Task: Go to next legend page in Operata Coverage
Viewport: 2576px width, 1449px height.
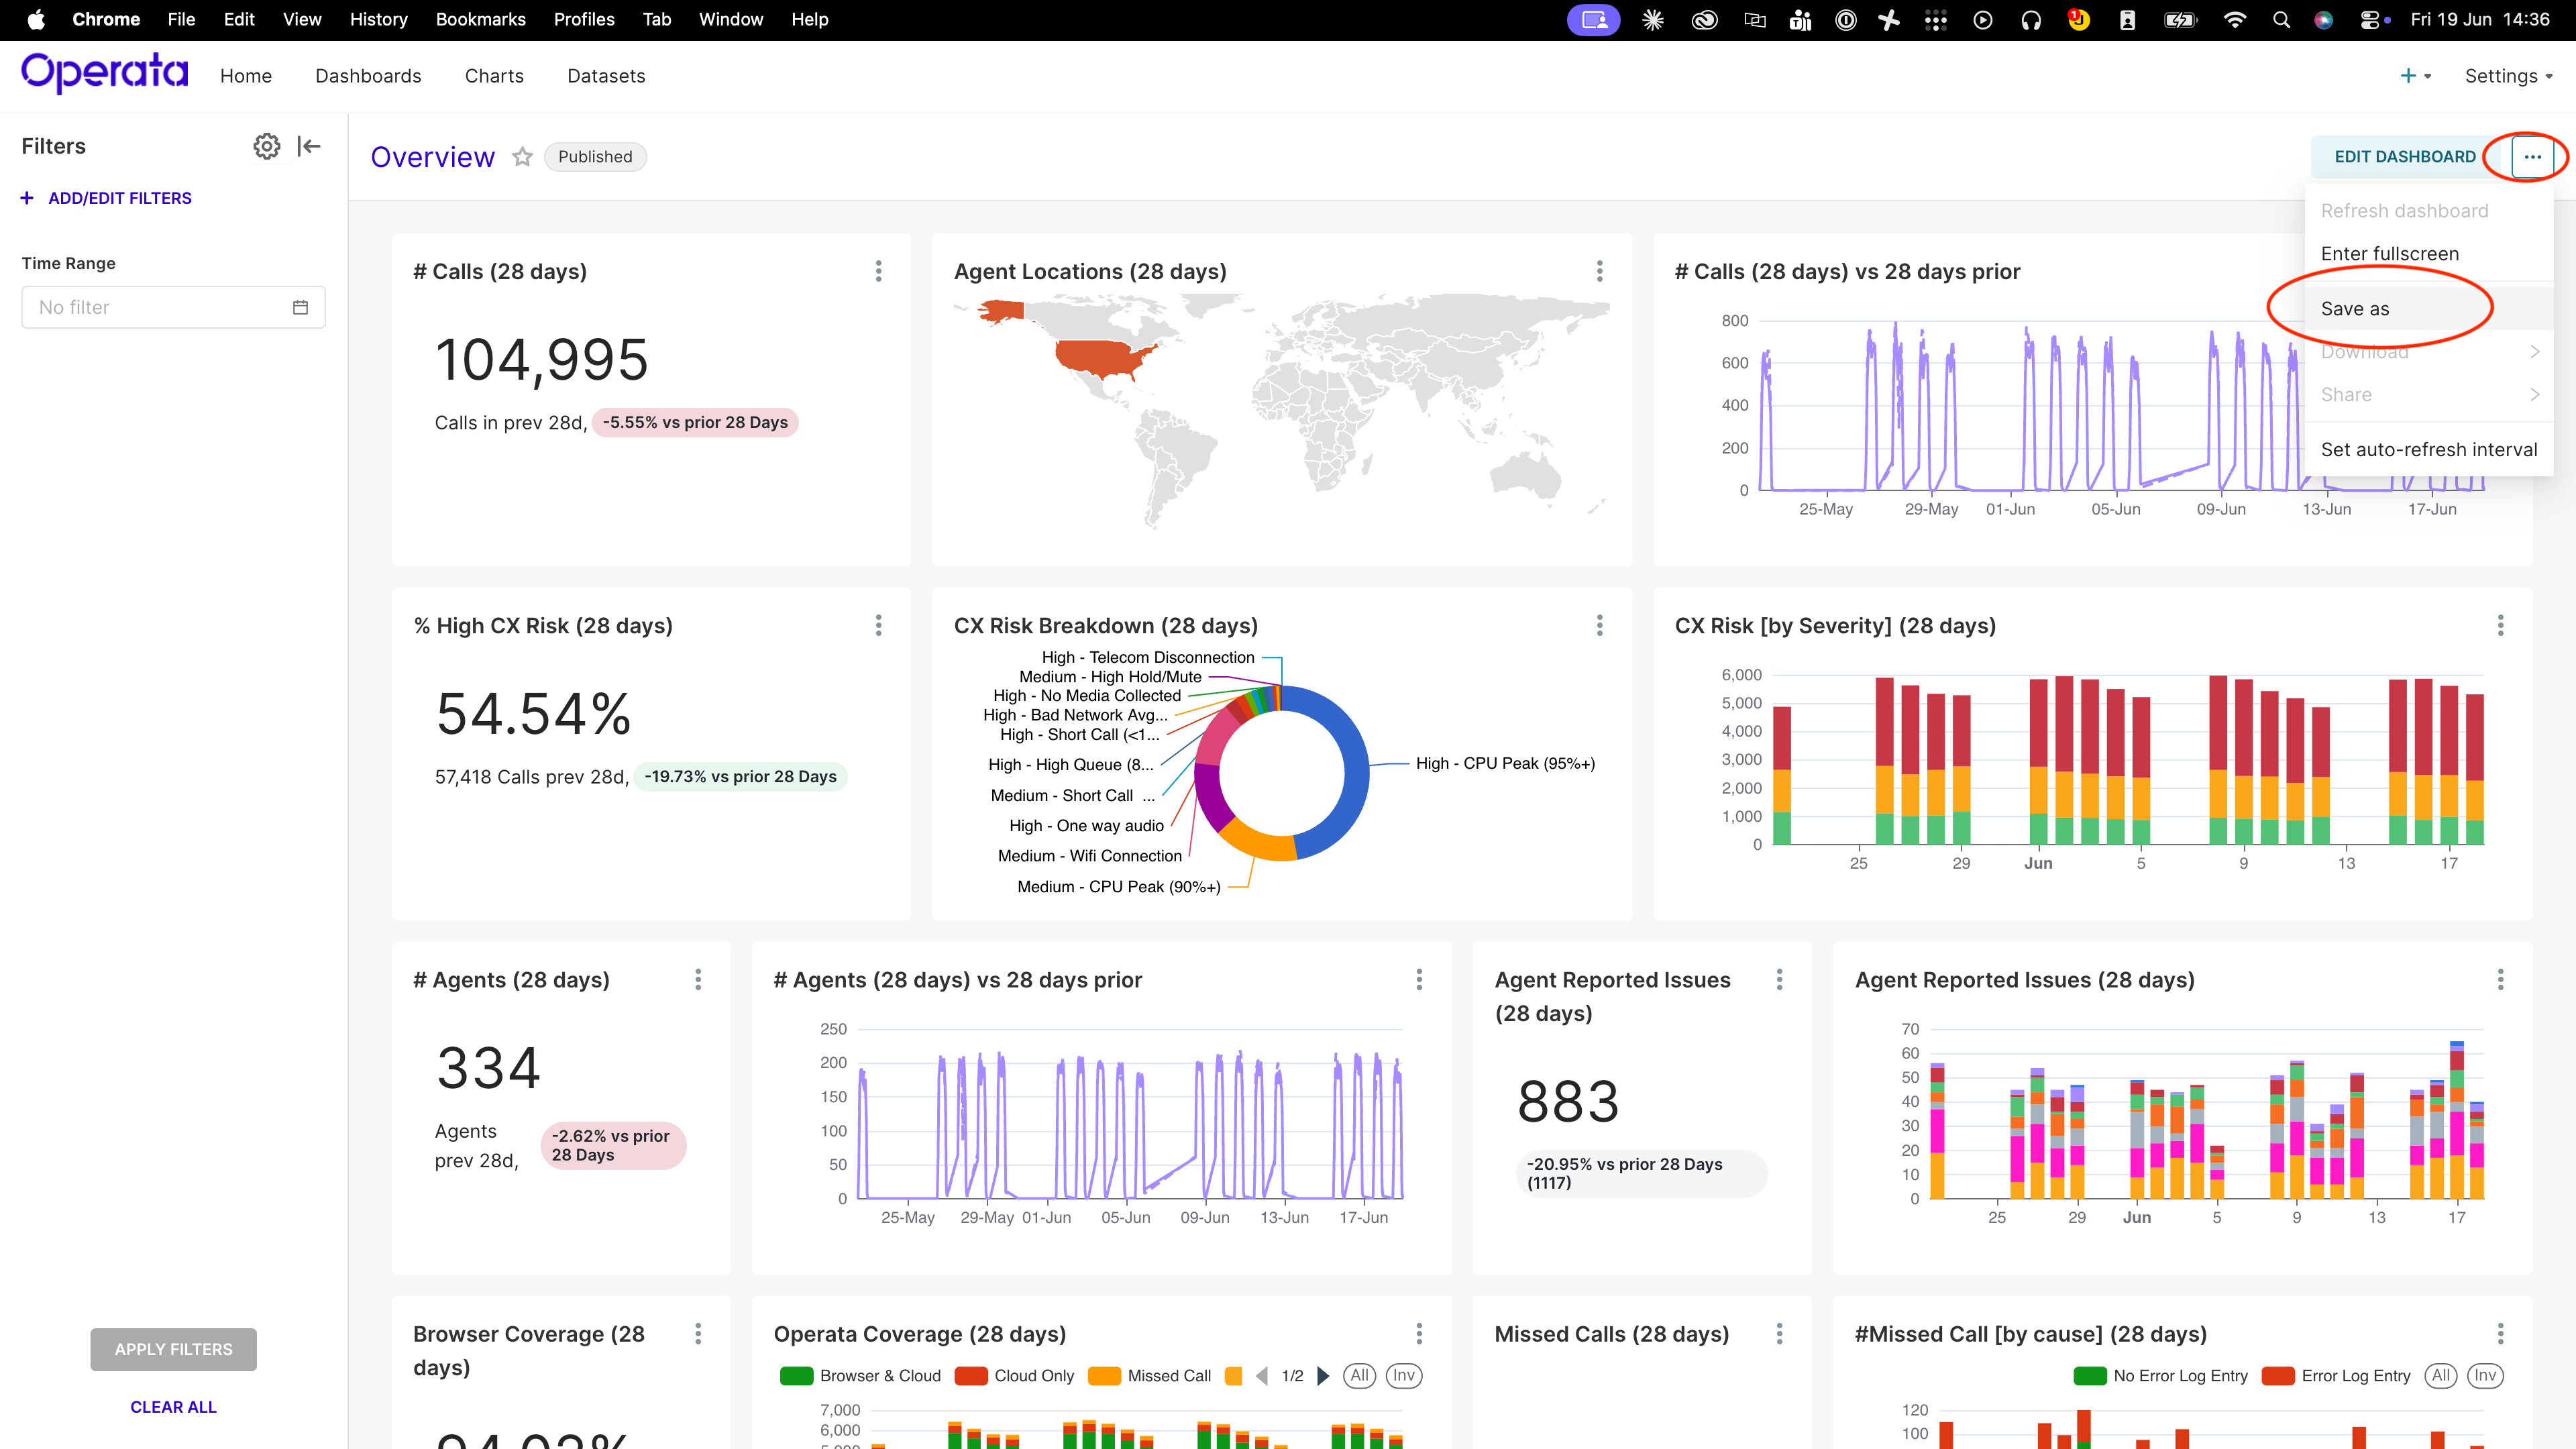Action: point(1323,1376)
